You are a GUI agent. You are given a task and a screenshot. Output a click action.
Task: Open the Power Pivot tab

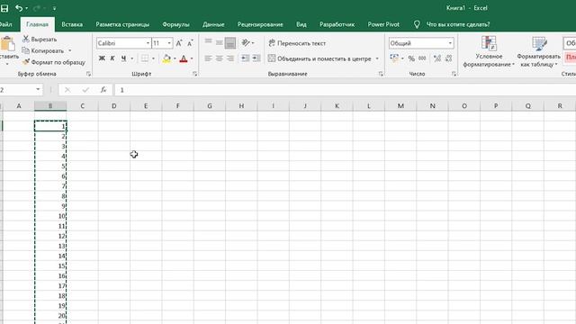(x=383, y=24)
